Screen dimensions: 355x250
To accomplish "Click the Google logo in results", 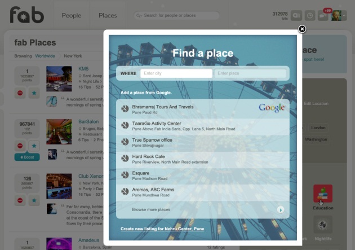I will pyautogui.click(x=272, y=108).
